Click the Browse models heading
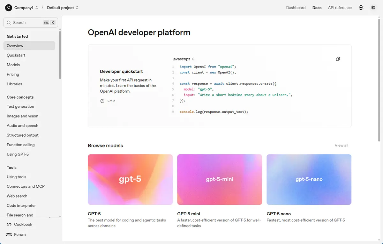This screenshot has width=383, height=244. pos(105,146)
